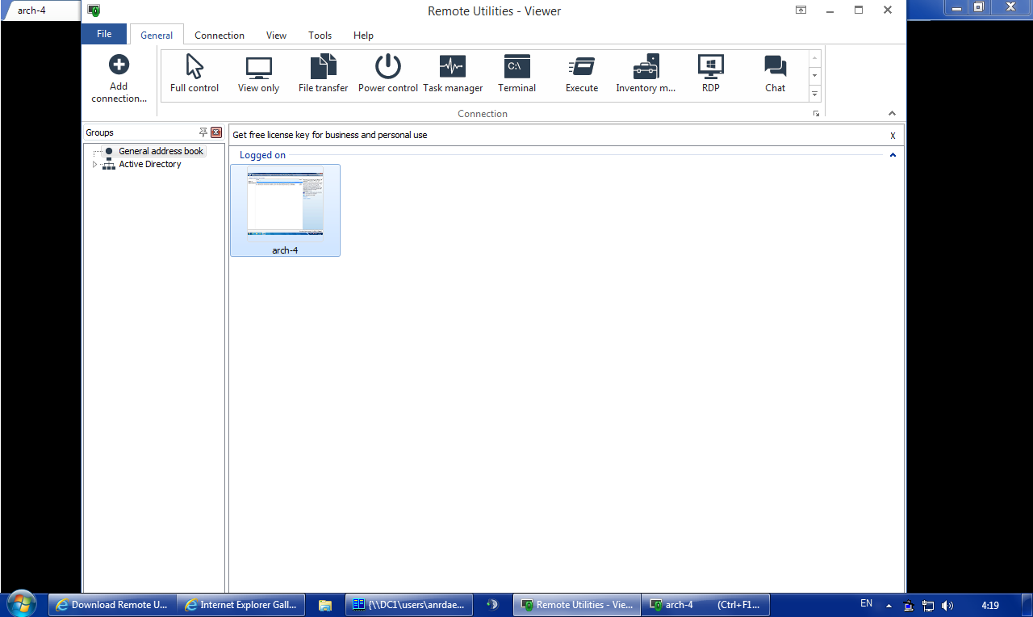Viewport: 1033px width, 617px height.
Task: Click the EN language indicator
Action: (x=866, y=603)
